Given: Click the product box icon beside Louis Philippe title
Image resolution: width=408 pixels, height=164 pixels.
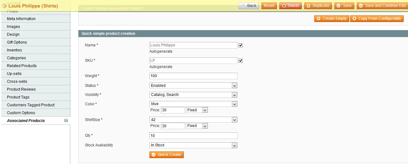Looking at the screenshot, I should (4, 6).
